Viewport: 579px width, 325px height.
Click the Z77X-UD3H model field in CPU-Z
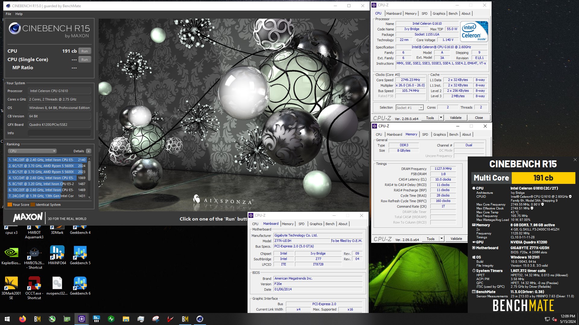[302, 241]
